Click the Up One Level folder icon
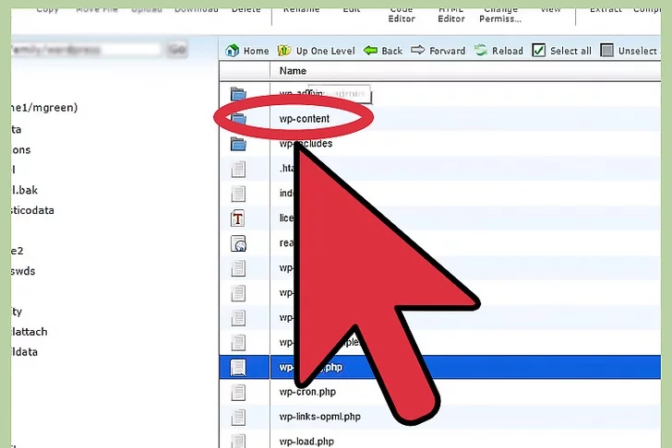 (x=284, y=51)
